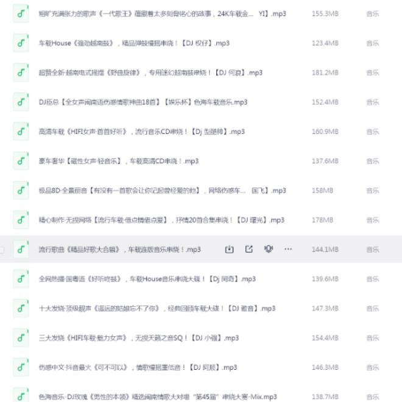
Task: Click download icon on the hovered row
Action: tap(229, 249)
